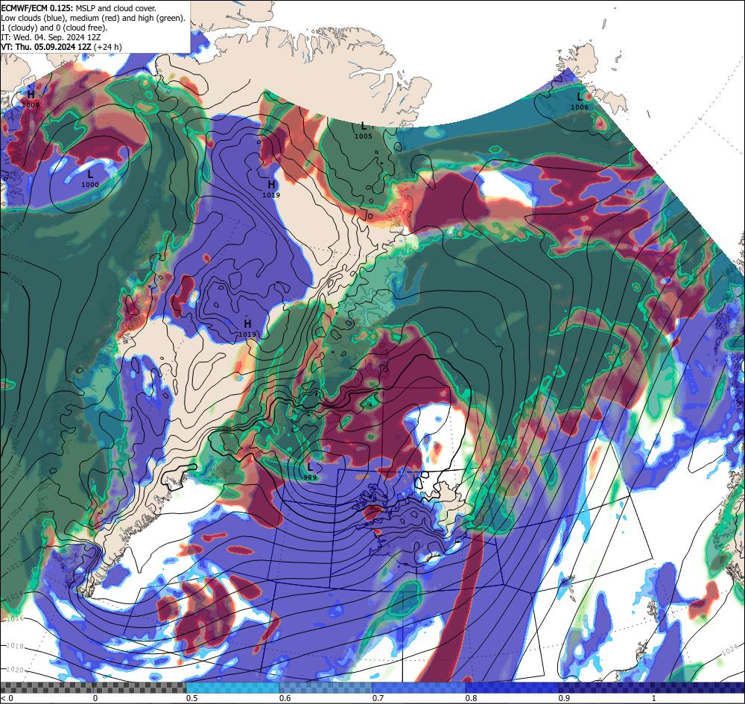745x704 pixels.
Task: Click the '0.6' scale value label
Action: tap(285, 698)
